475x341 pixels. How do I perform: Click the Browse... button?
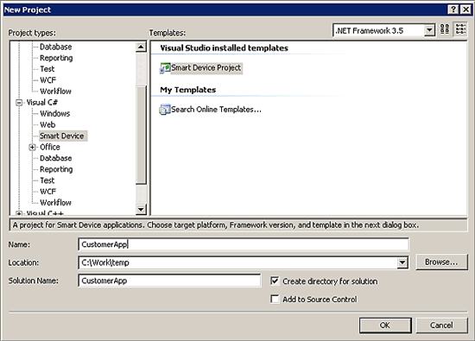click(x=441, y=262)
